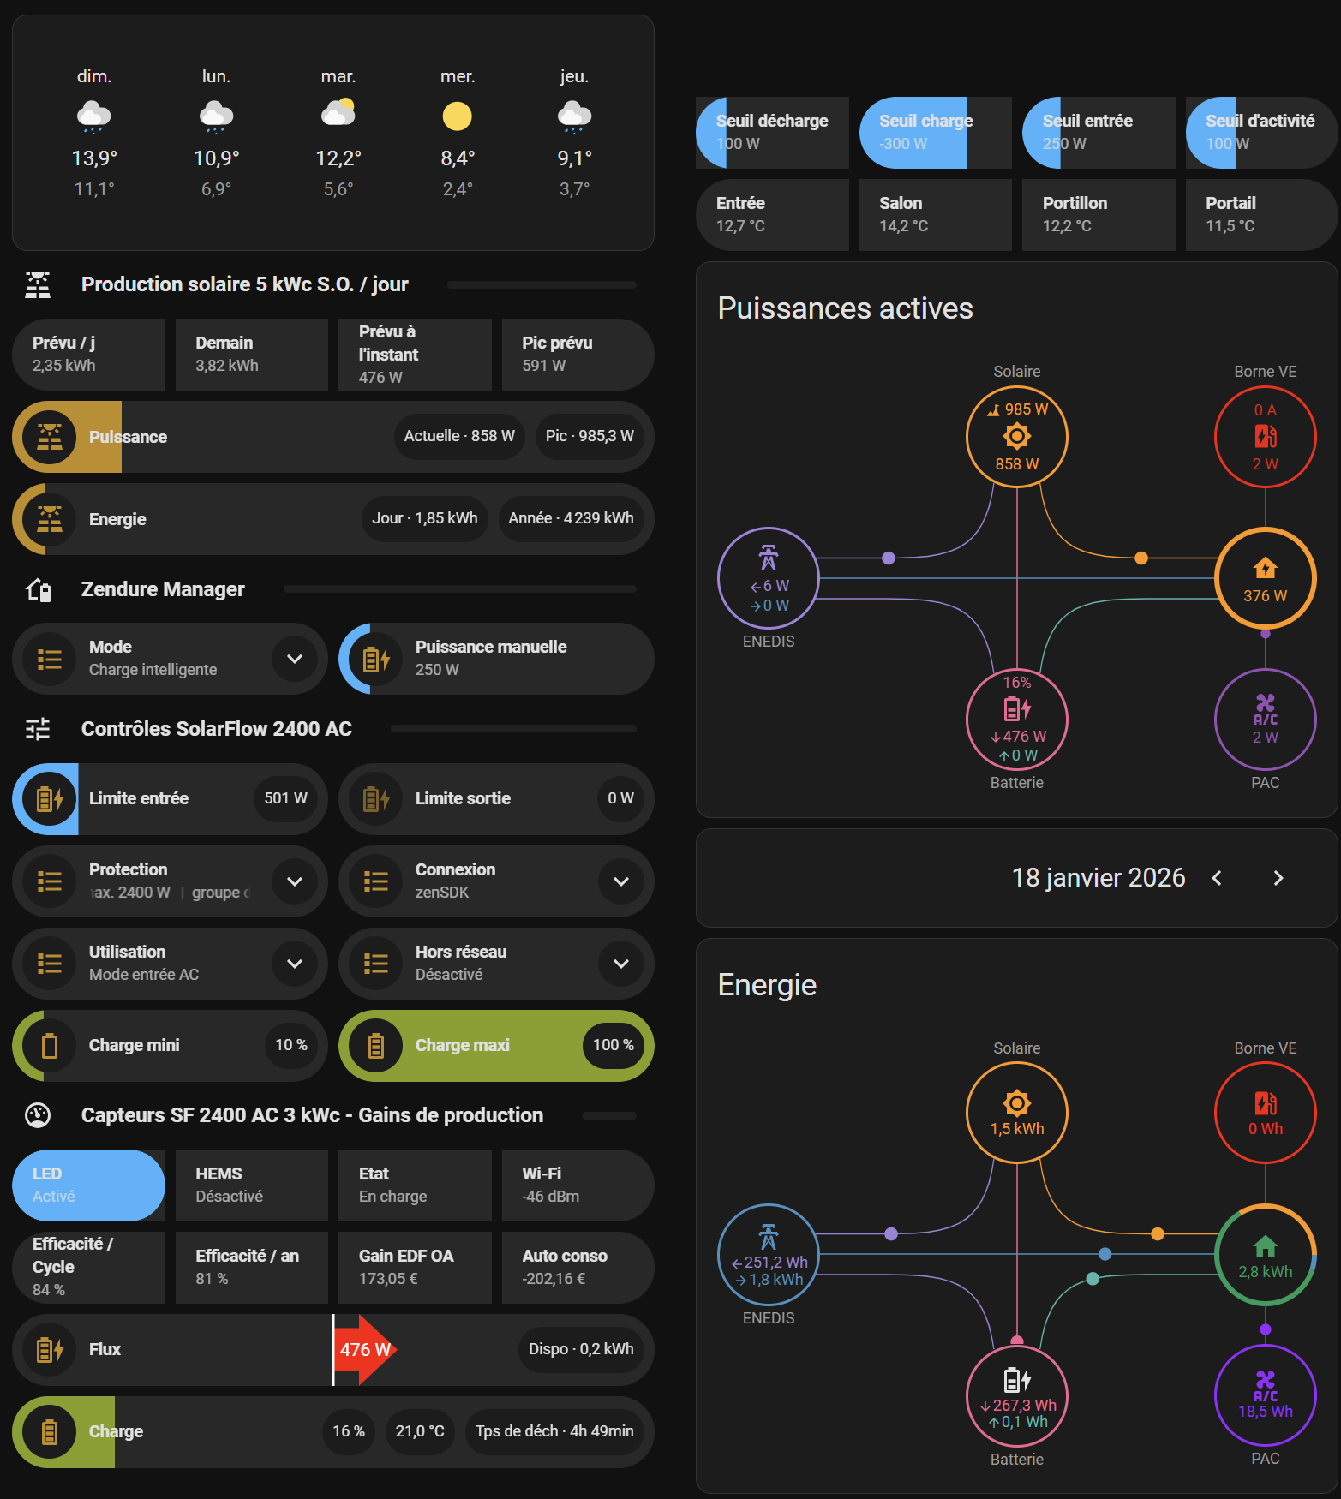The image size is (1341, 1499).
Task: Click the Batterie node showing 16%
Action: pyautogui.click(x=1017, y=720)
